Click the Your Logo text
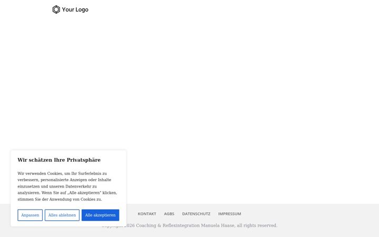 [x=75, y=9]
